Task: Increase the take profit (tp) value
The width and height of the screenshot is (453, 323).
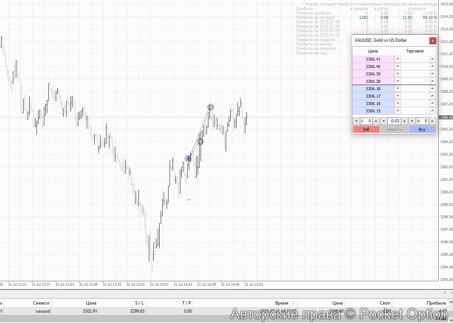Action: 432,121
